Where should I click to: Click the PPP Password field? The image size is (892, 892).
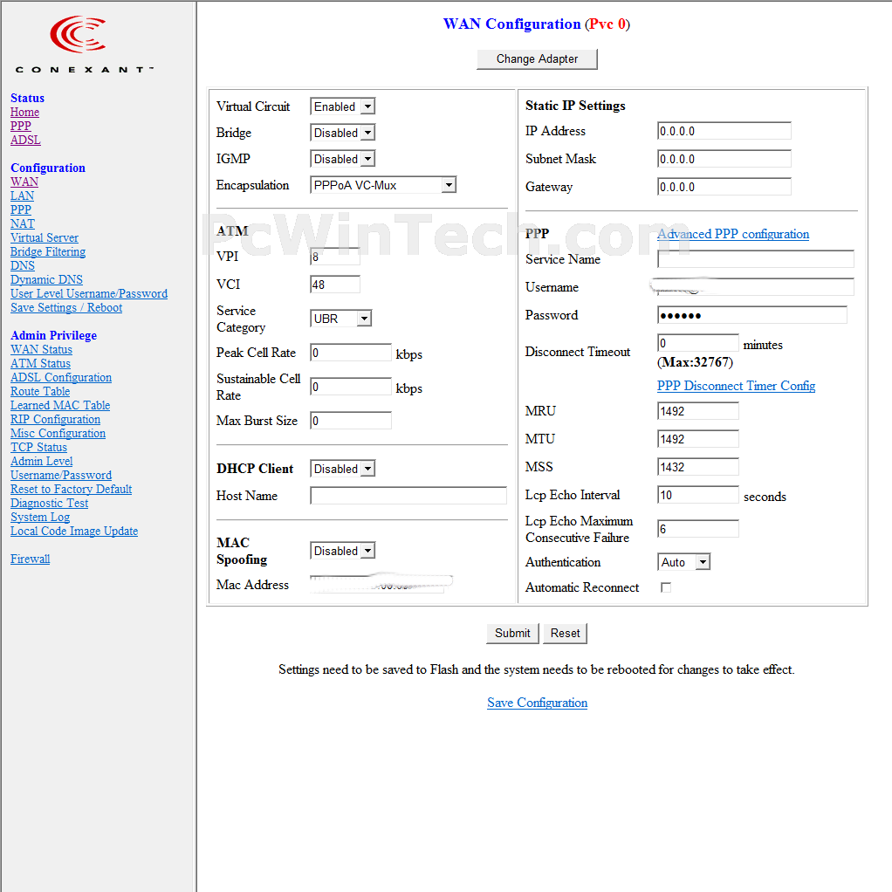click(752, 314)
